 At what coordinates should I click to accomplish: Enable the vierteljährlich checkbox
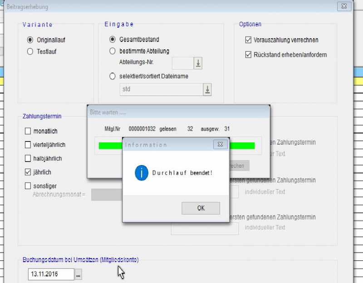click(x=28, y=145)
